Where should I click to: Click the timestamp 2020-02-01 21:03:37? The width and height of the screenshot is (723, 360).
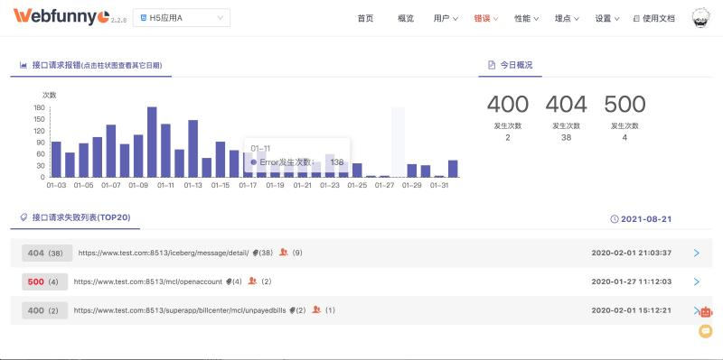(x=631, y=253)
